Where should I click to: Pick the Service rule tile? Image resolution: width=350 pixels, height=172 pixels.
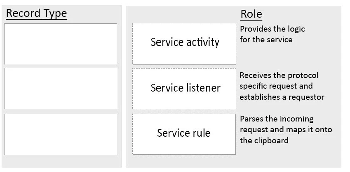[x=184, y=134]
